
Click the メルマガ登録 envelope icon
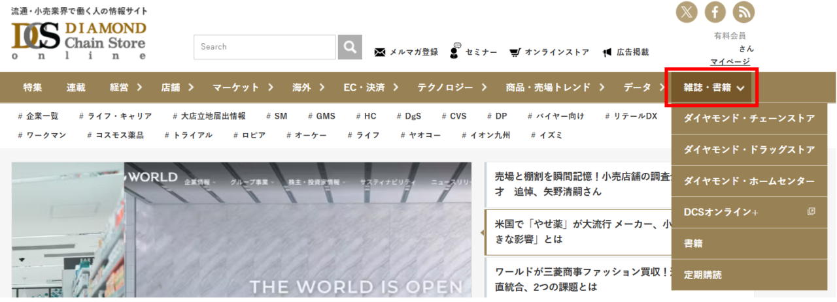click(x=379, y=52)
